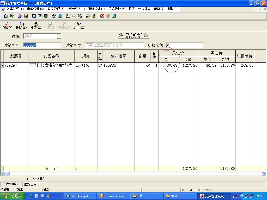Click the yellow folder toolbar icon
Viewport: 267px width, 200px height.
click(x=88, y=16)
